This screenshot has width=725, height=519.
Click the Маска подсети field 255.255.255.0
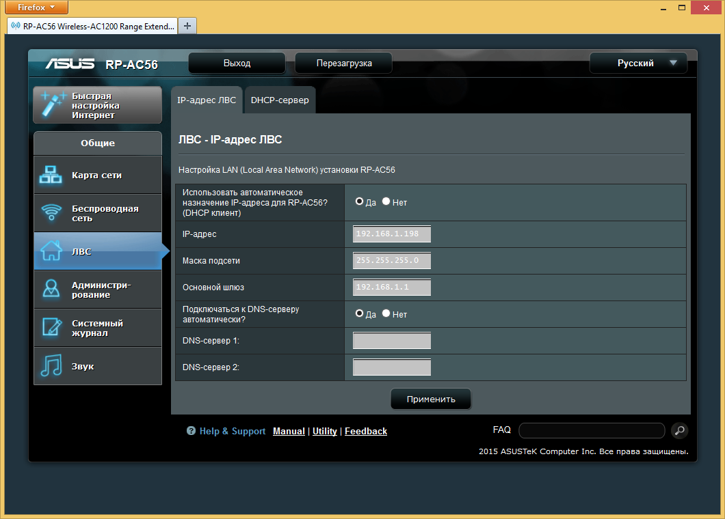392,260
